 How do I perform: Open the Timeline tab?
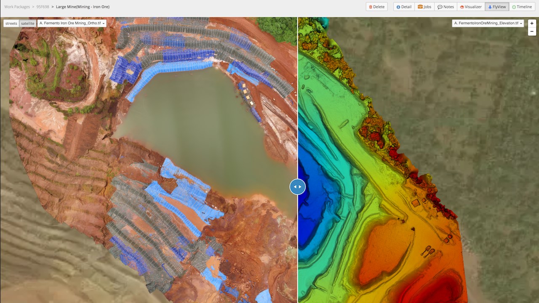[522, 7]
